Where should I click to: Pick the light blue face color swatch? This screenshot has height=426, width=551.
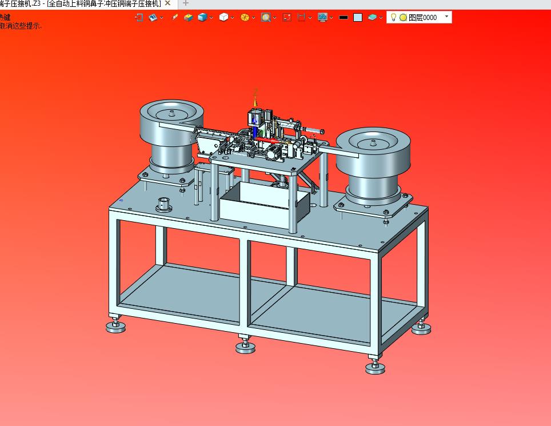pyautogui.click(x=358, y=17)
